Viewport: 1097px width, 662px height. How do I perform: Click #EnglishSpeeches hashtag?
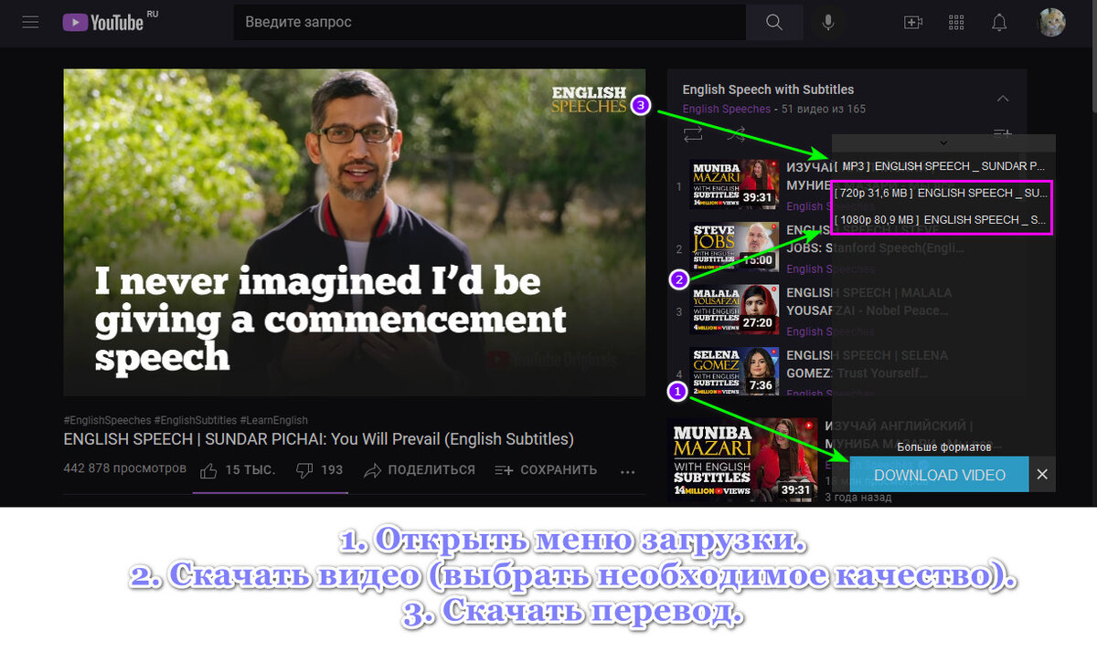107,420
